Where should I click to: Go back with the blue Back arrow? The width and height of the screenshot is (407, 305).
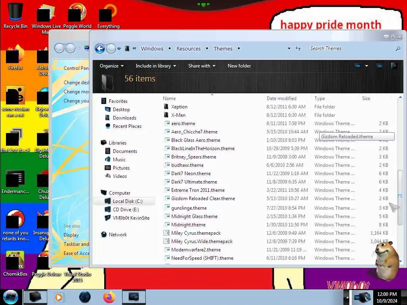tap(100, 48)
